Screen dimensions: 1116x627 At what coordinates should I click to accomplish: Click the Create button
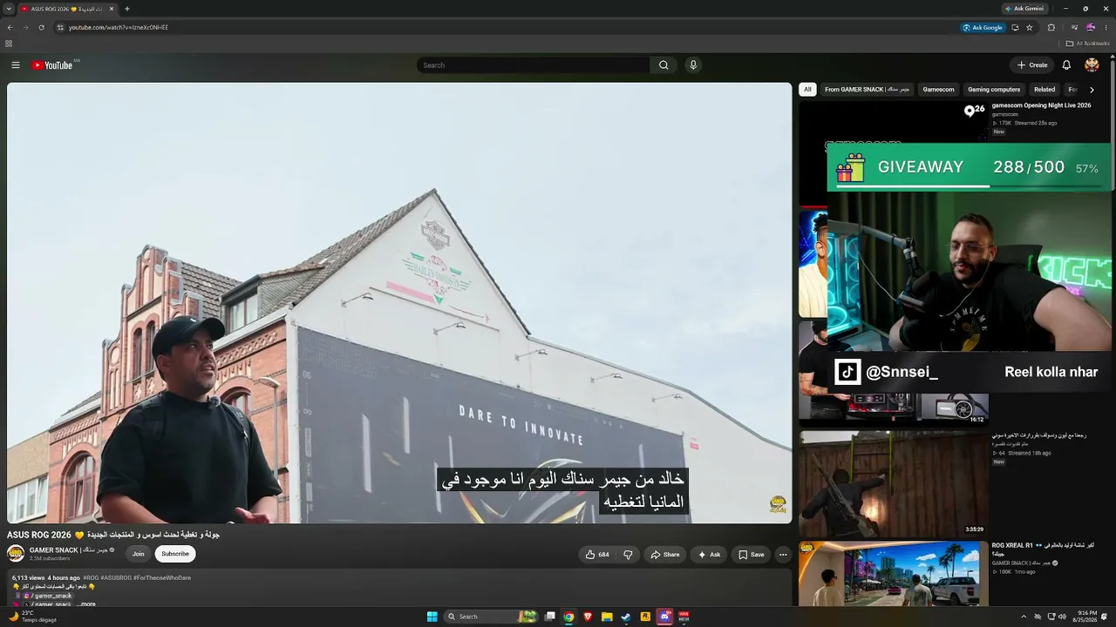point(1032,65)
